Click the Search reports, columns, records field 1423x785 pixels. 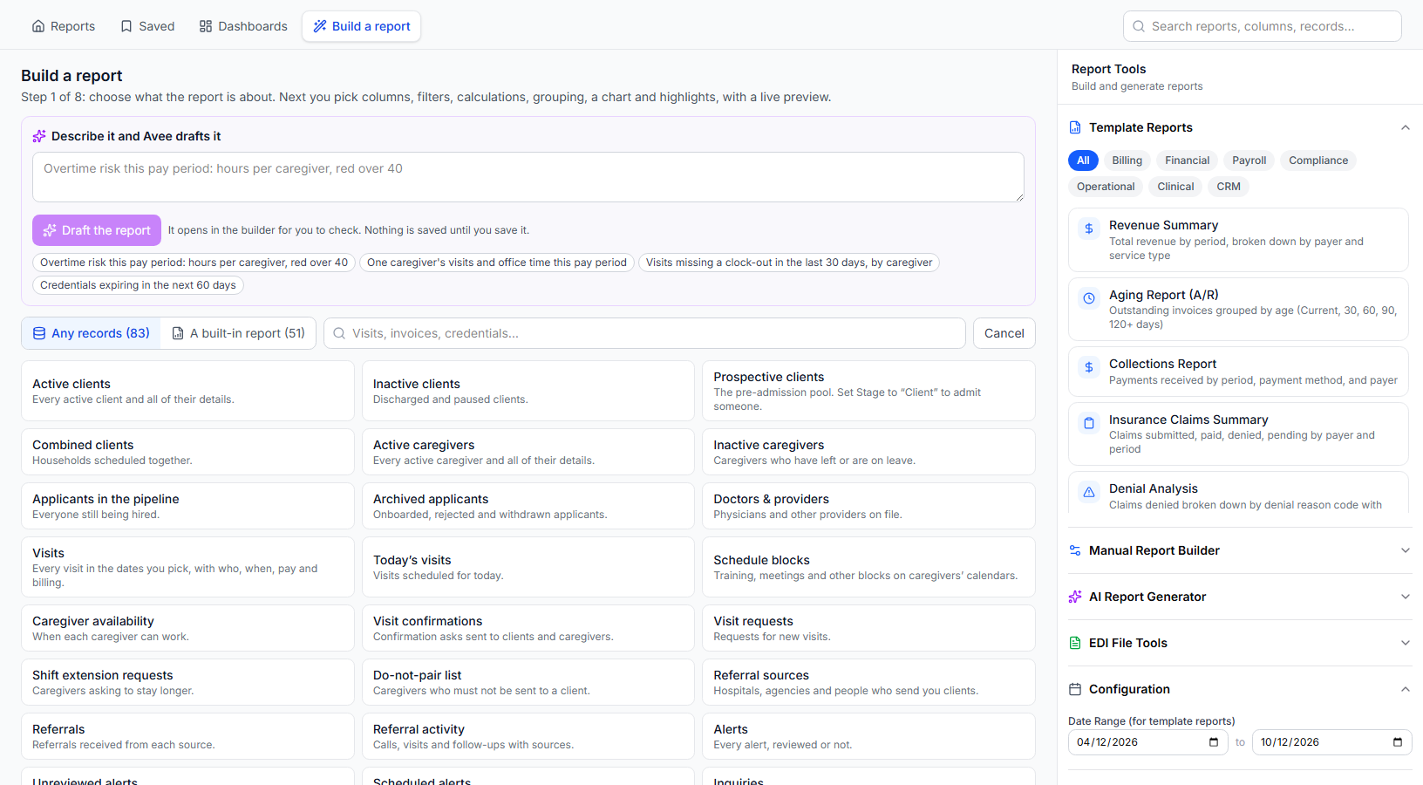click(1263, 26)
